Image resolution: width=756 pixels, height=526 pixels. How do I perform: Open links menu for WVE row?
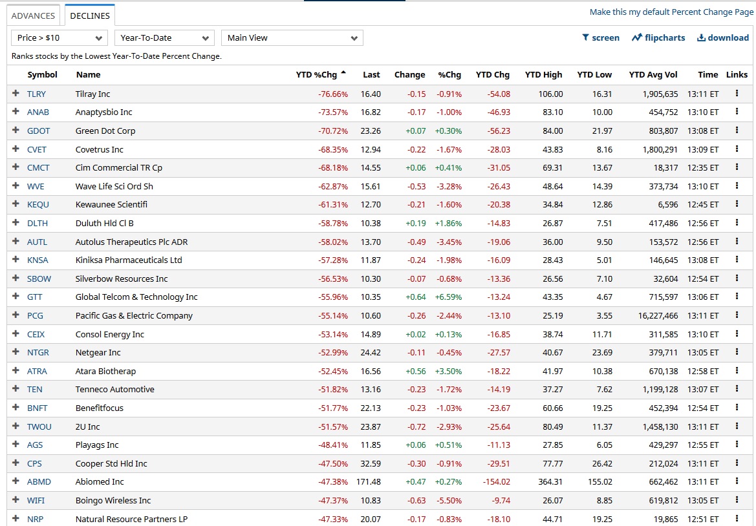[737, 186]
